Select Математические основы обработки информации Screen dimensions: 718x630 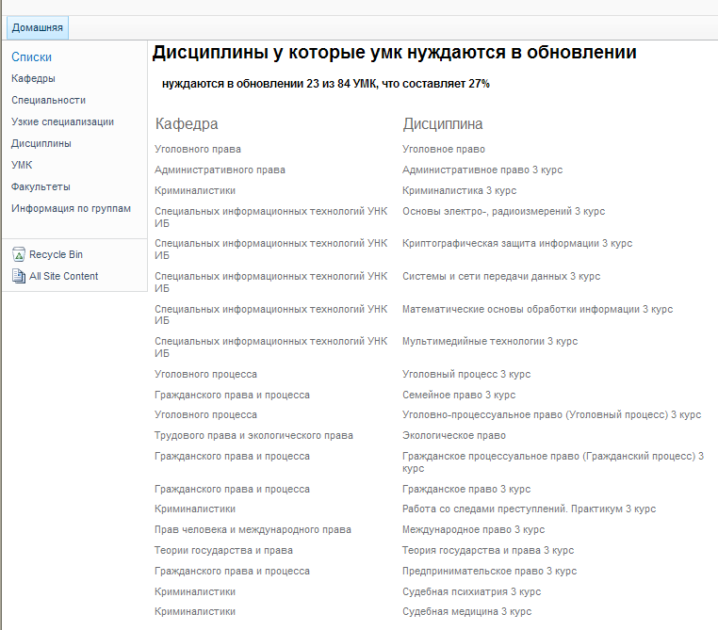[x=538, y=309]
